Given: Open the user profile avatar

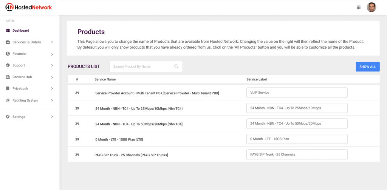Looking at the screenshot, I should coord(371,7).
